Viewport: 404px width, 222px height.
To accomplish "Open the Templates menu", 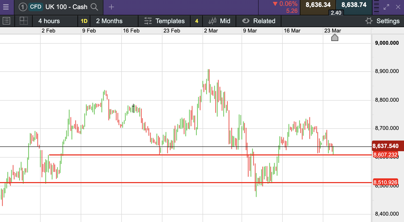I will click(165, 21).
